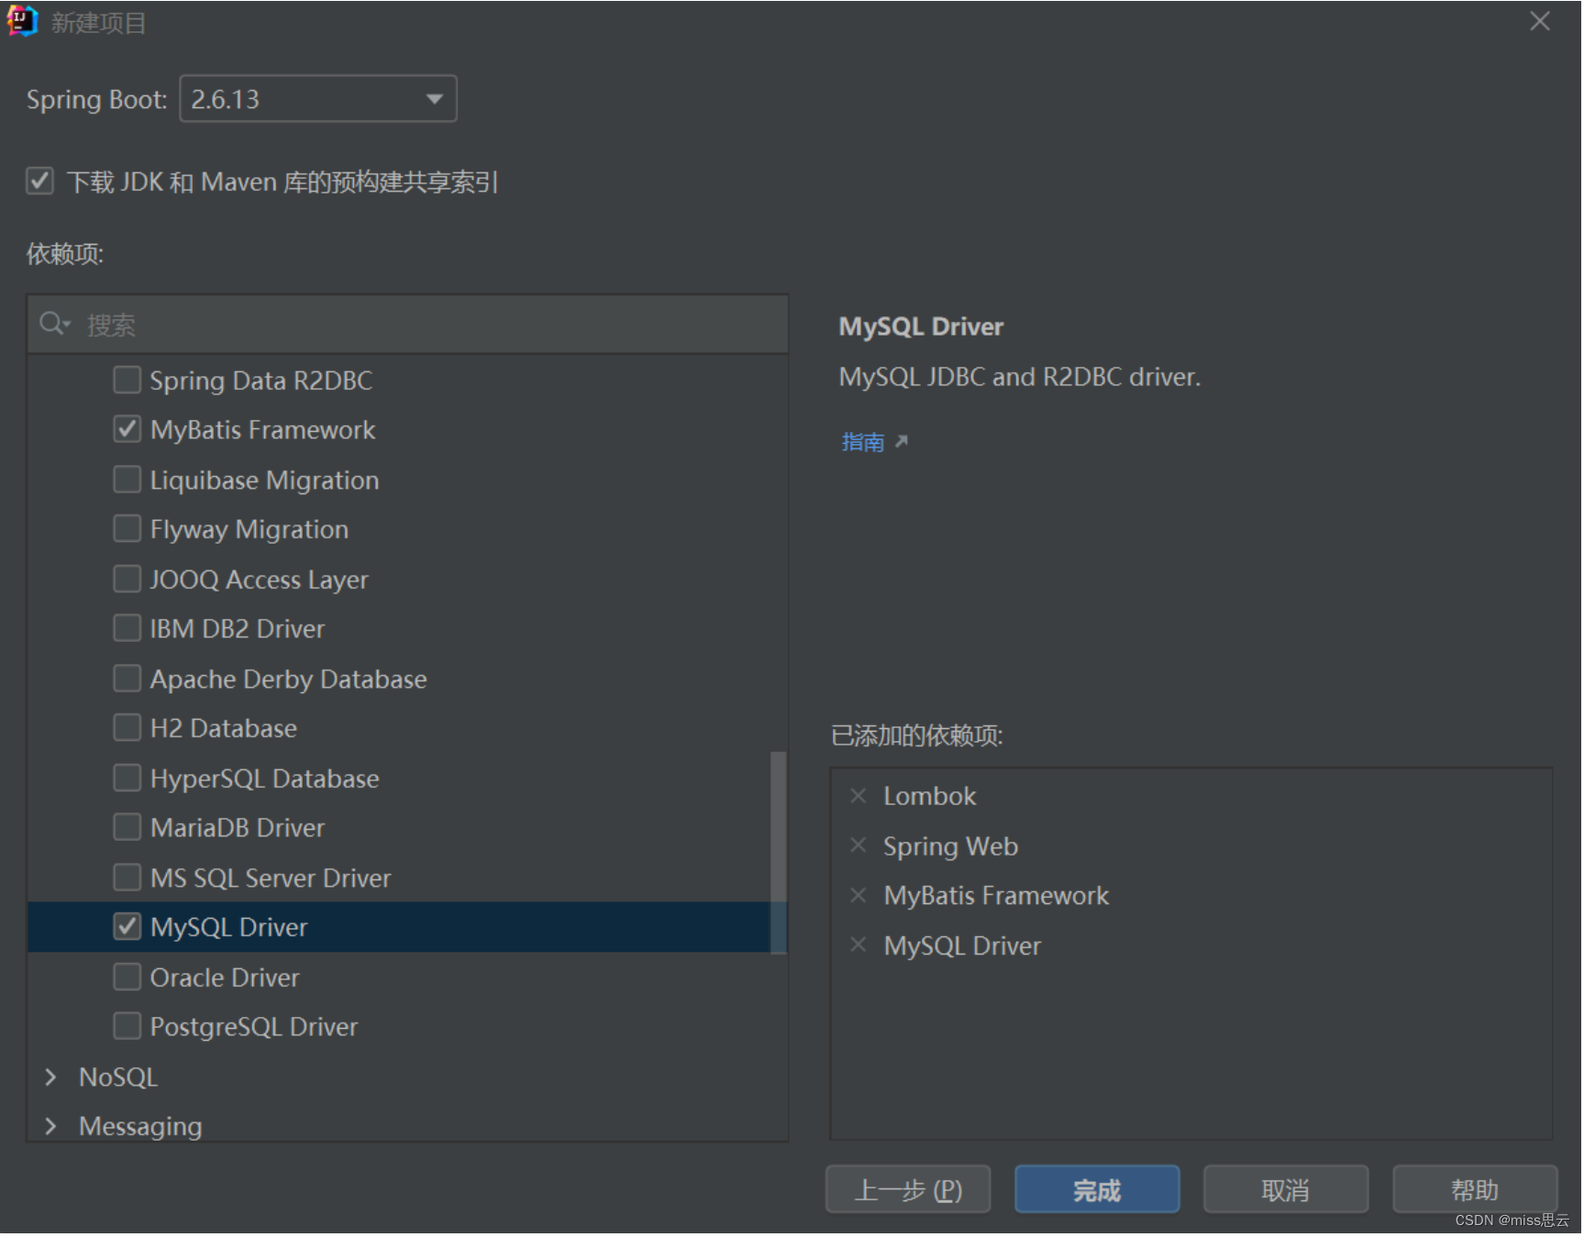Select H2 Database label in the list
Viewport: 1584px width, 1237px height.
pos(224,728)
